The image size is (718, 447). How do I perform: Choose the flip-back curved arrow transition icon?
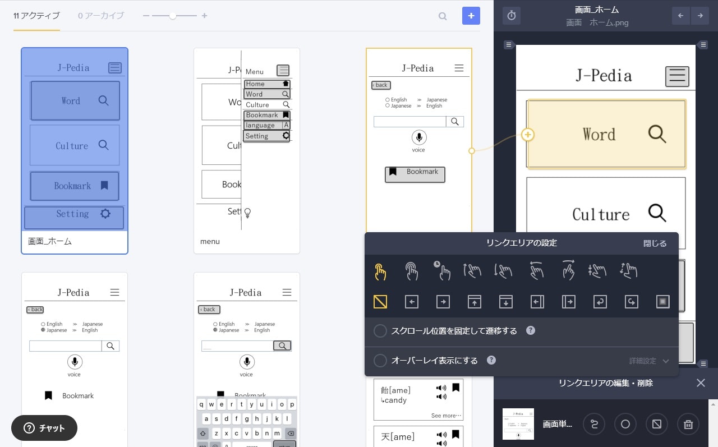600,302
